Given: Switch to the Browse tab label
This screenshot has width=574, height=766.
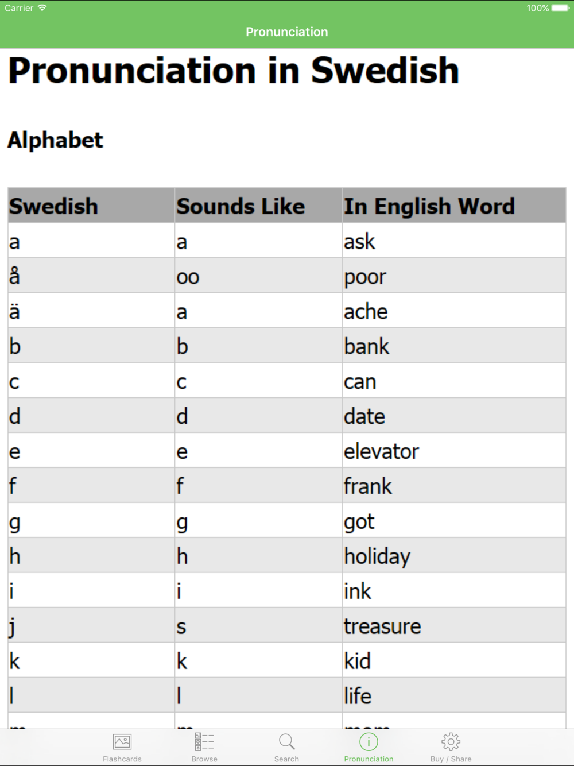Looking at the screenshot, I should (x=204, y=759).
